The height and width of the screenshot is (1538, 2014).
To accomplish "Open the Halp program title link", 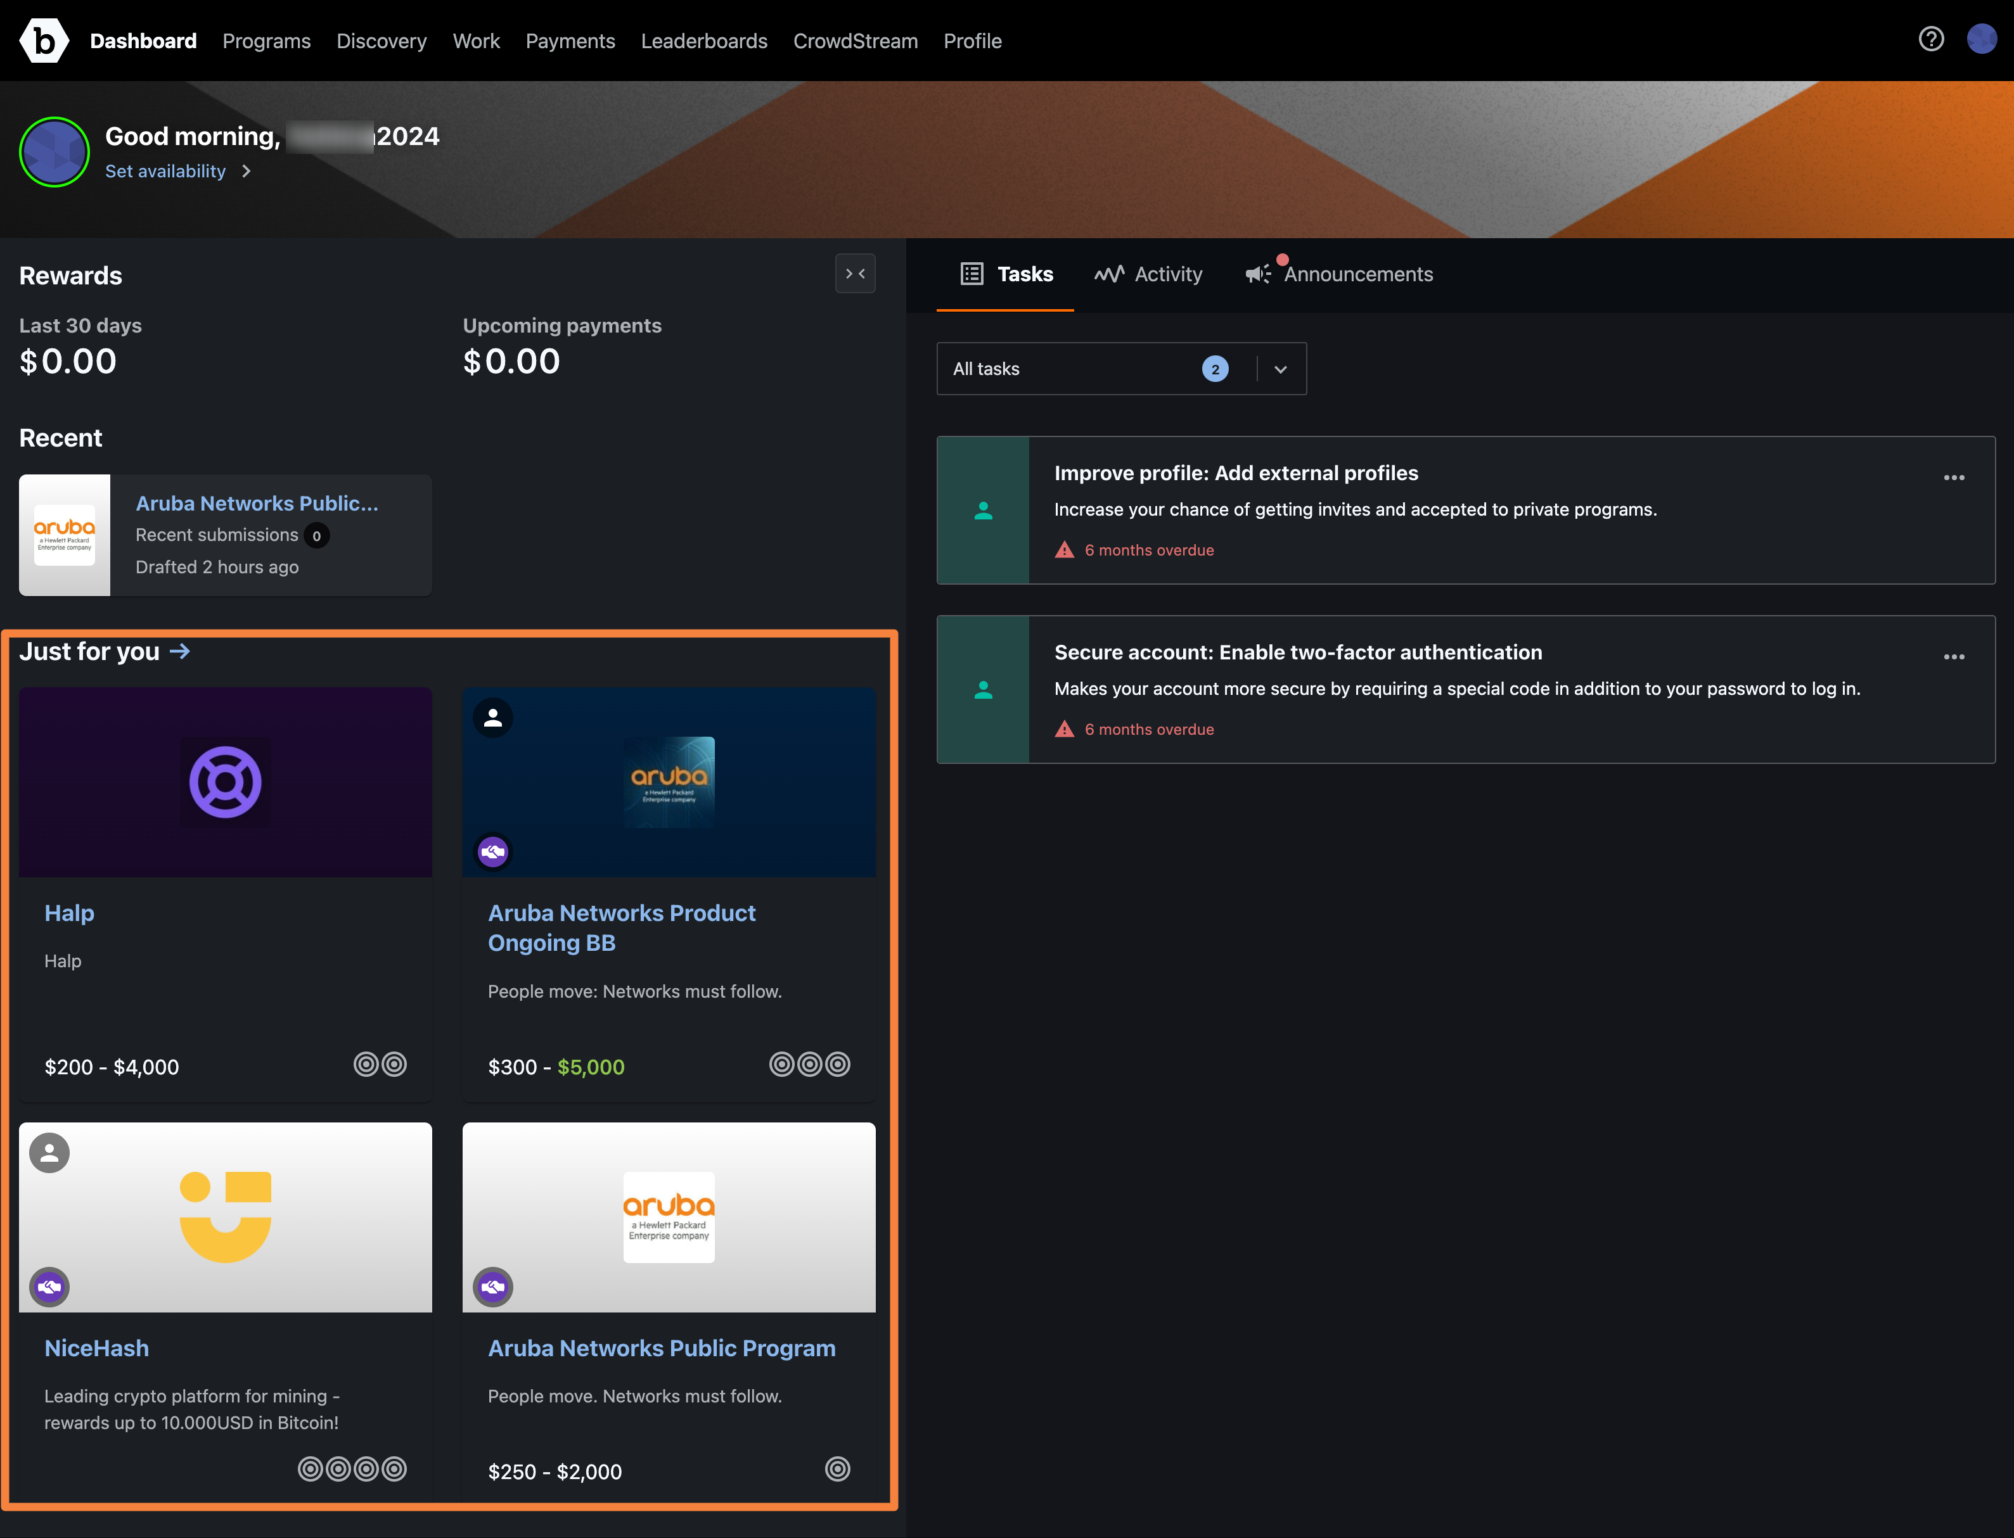I will pos(70,913).
